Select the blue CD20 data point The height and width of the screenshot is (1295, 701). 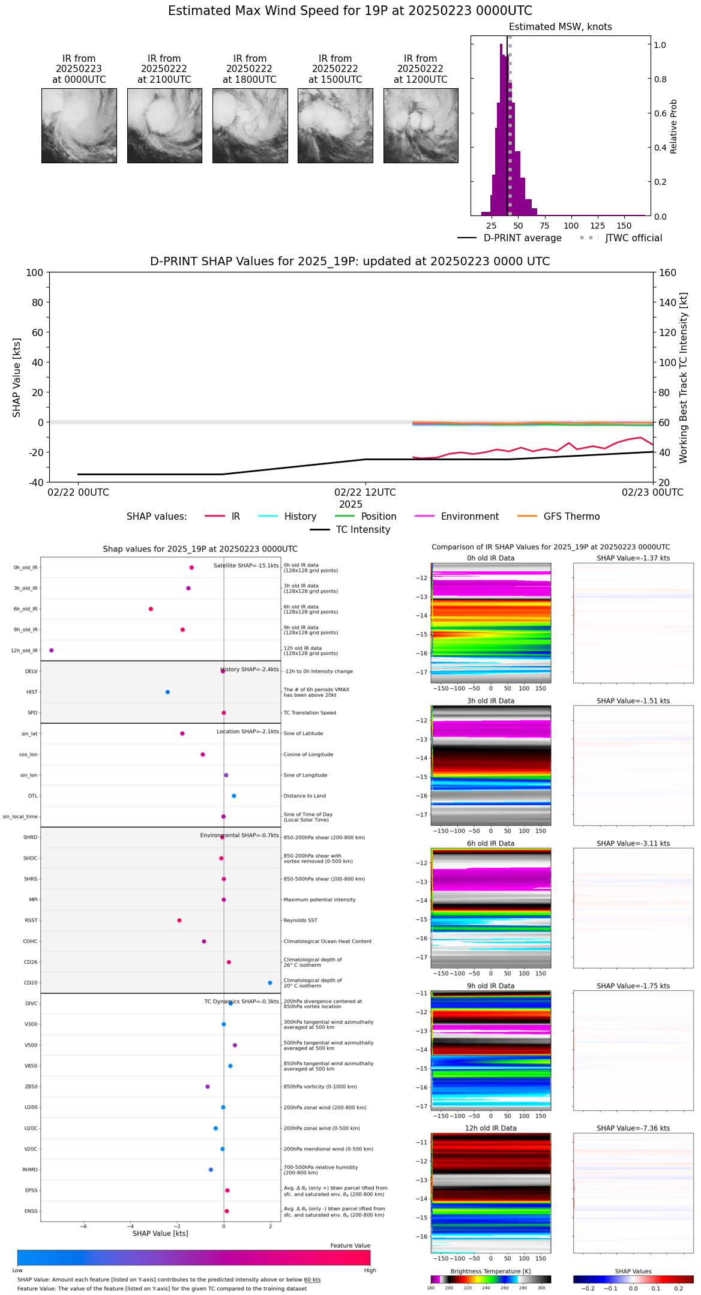tap(270, 983)
